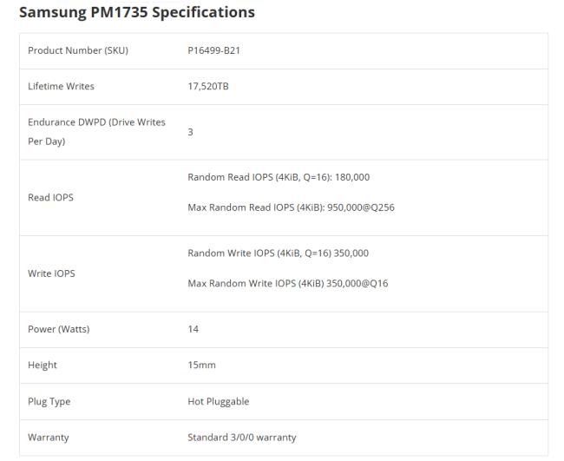Select the 17,520TB lifetime writes value
The image size is (564, 461).
point(208,87)
